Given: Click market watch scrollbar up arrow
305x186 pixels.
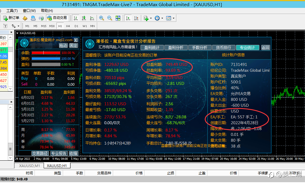Looking at the screenshot, I should click(10, 37).
